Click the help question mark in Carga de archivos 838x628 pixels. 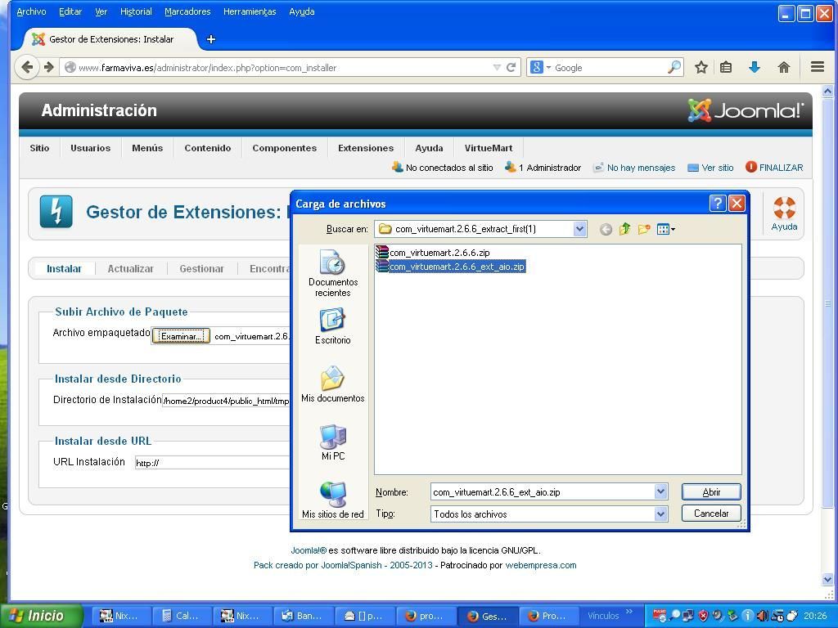pos(717,203)
